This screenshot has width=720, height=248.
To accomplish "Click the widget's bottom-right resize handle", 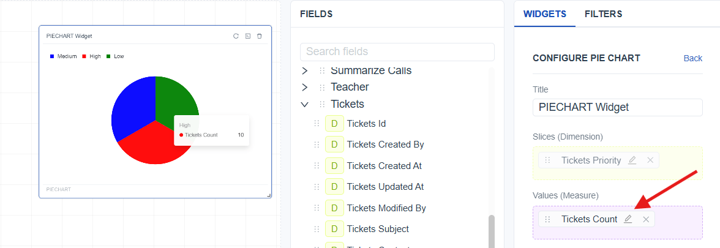I will point(269,195).
